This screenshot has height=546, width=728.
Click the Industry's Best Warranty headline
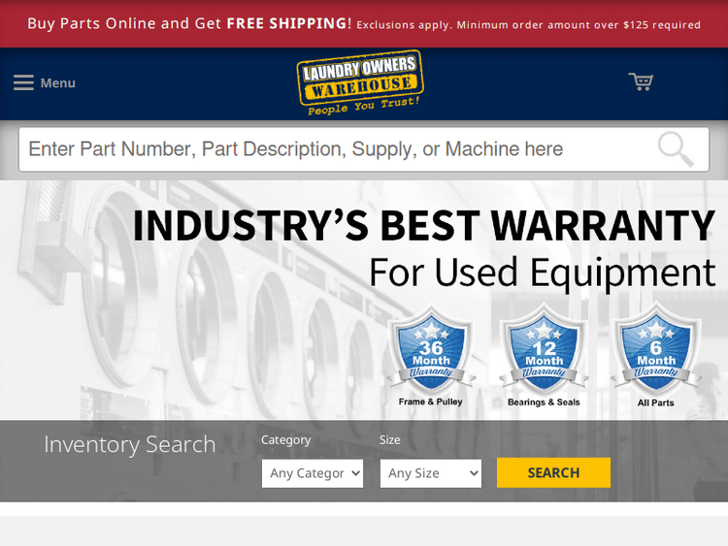click(x=423, y=225)
